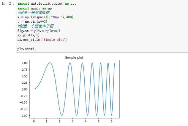
Task: Click the 'y = np.sin(x**2)' line
Action: (32, 22)
